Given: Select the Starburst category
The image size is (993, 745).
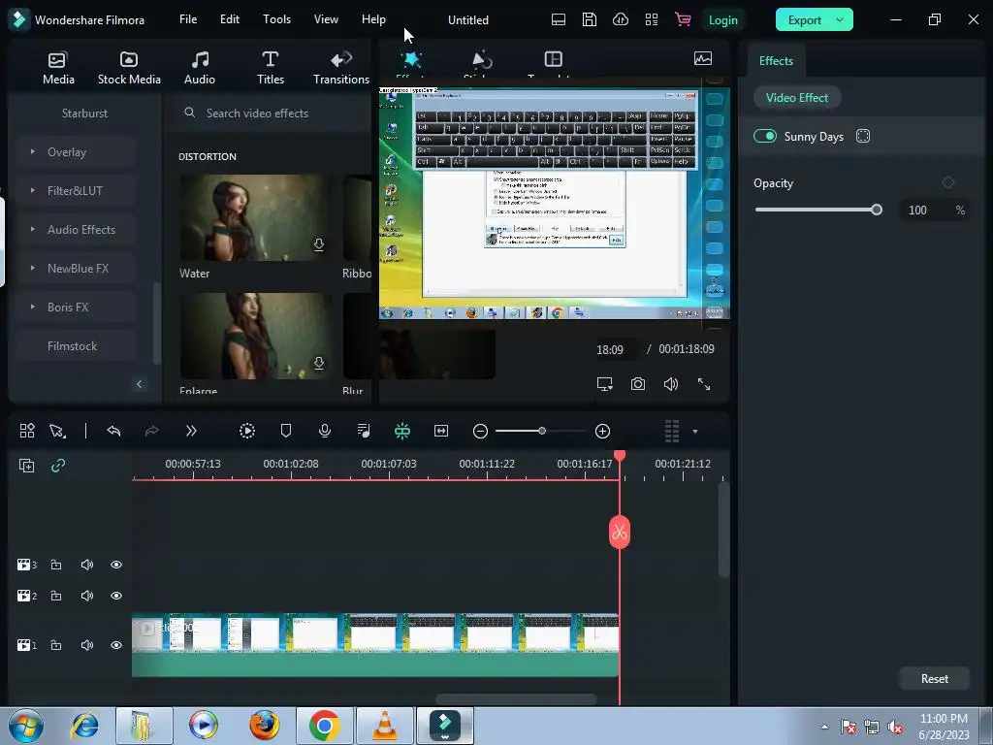Looking at the screenshot, I should 84,113.
